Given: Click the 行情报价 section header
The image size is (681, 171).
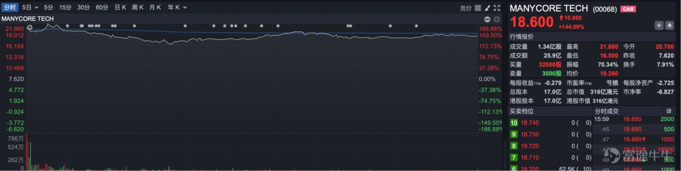Looking at the screenshot, I should (522, 36).
